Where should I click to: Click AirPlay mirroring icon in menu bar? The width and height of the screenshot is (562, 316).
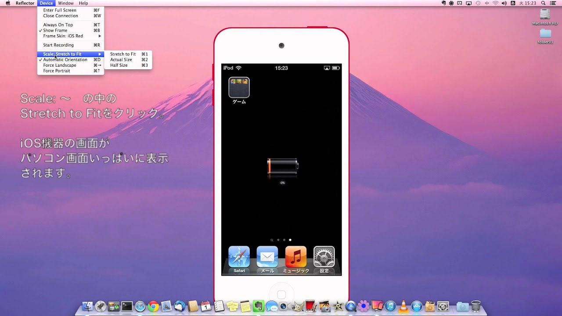[468, 3]
